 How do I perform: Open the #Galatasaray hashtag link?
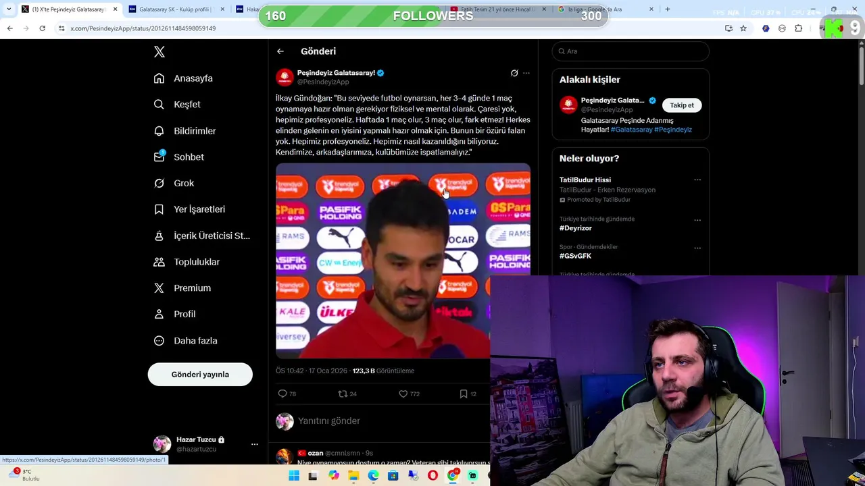coord(631,130)
